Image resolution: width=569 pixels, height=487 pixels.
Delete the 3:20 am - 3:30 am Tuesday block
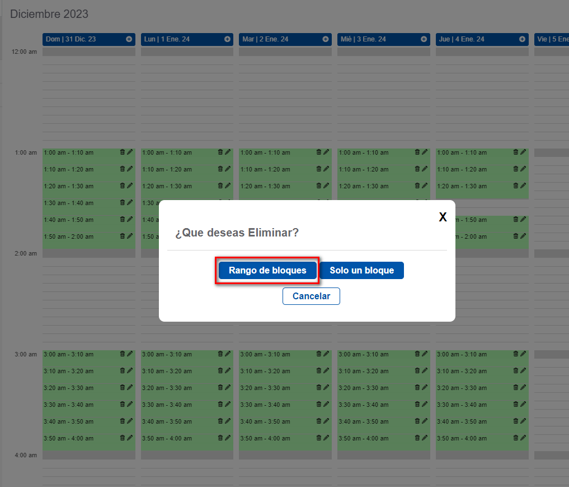(318, 387)
